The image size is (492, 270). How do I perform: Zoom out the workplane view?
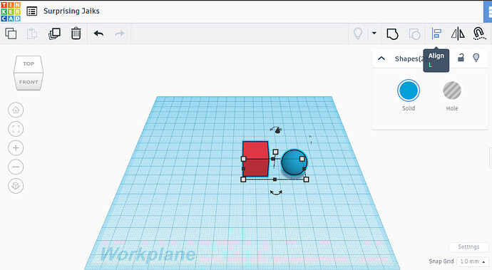[x=16, y=167]
